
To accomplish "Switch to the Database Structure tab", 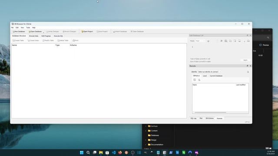I will click(x=19, y=36).
